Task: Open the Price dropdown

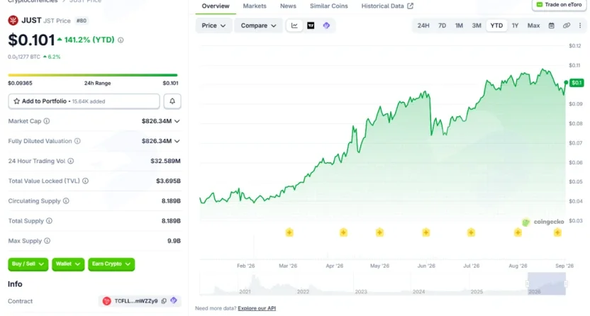Action: pyautogui.click(x=213, y=26)
